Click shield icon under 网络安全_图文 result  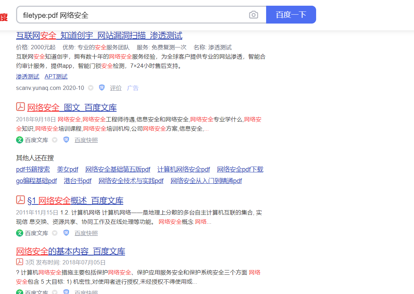pyautogui.click(x=66, y=140)
